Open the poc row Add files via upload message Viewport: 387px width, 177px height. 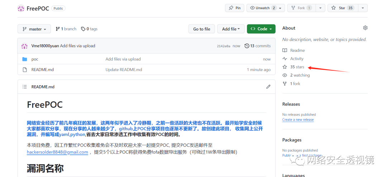[123, 59]
